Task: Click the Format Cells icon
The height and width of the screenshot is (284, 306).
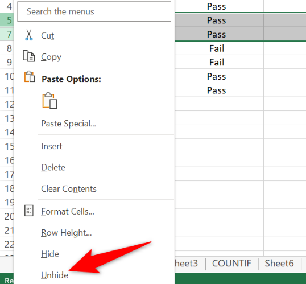Action: click(29, 211)
